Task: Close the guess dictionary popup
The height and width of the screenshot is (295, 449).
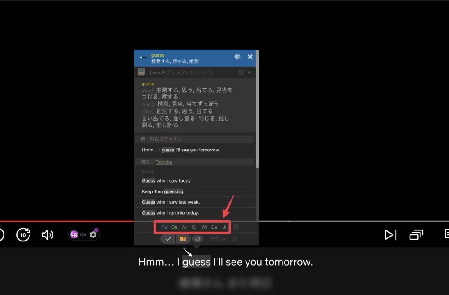Action: coord(250,57)
